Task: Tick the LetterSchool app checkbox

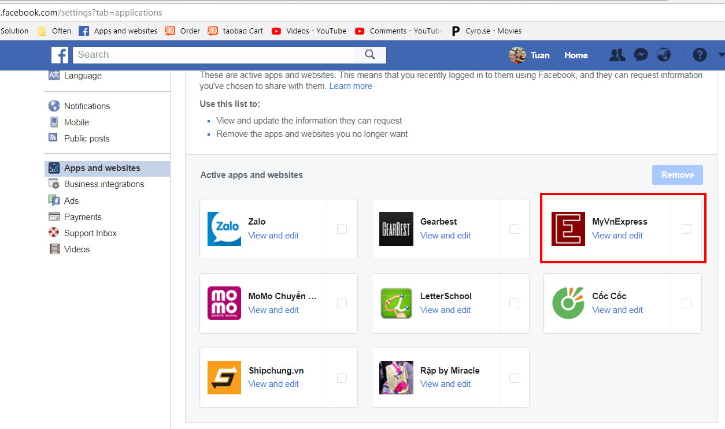Action: point(514,303)
